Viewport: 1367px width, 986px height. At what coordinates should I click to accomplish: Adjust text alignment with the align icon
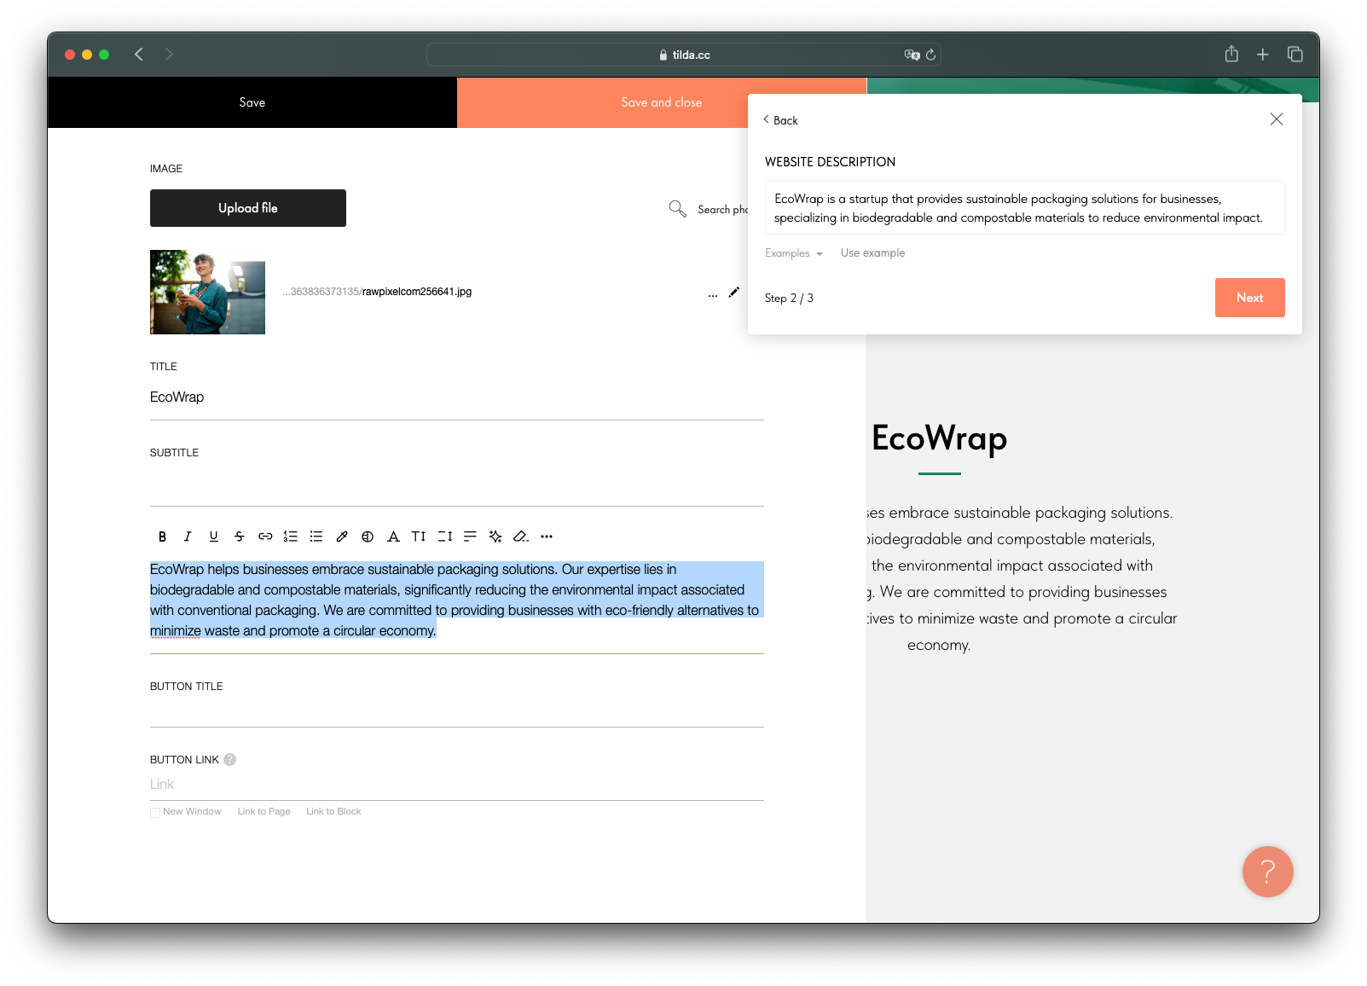click(x=469, y=536)
